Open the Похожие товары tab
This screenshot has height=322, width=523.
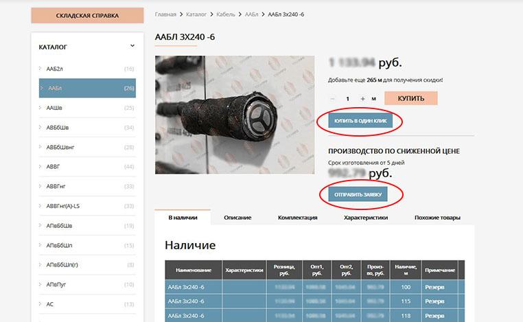tap(437, 218)
